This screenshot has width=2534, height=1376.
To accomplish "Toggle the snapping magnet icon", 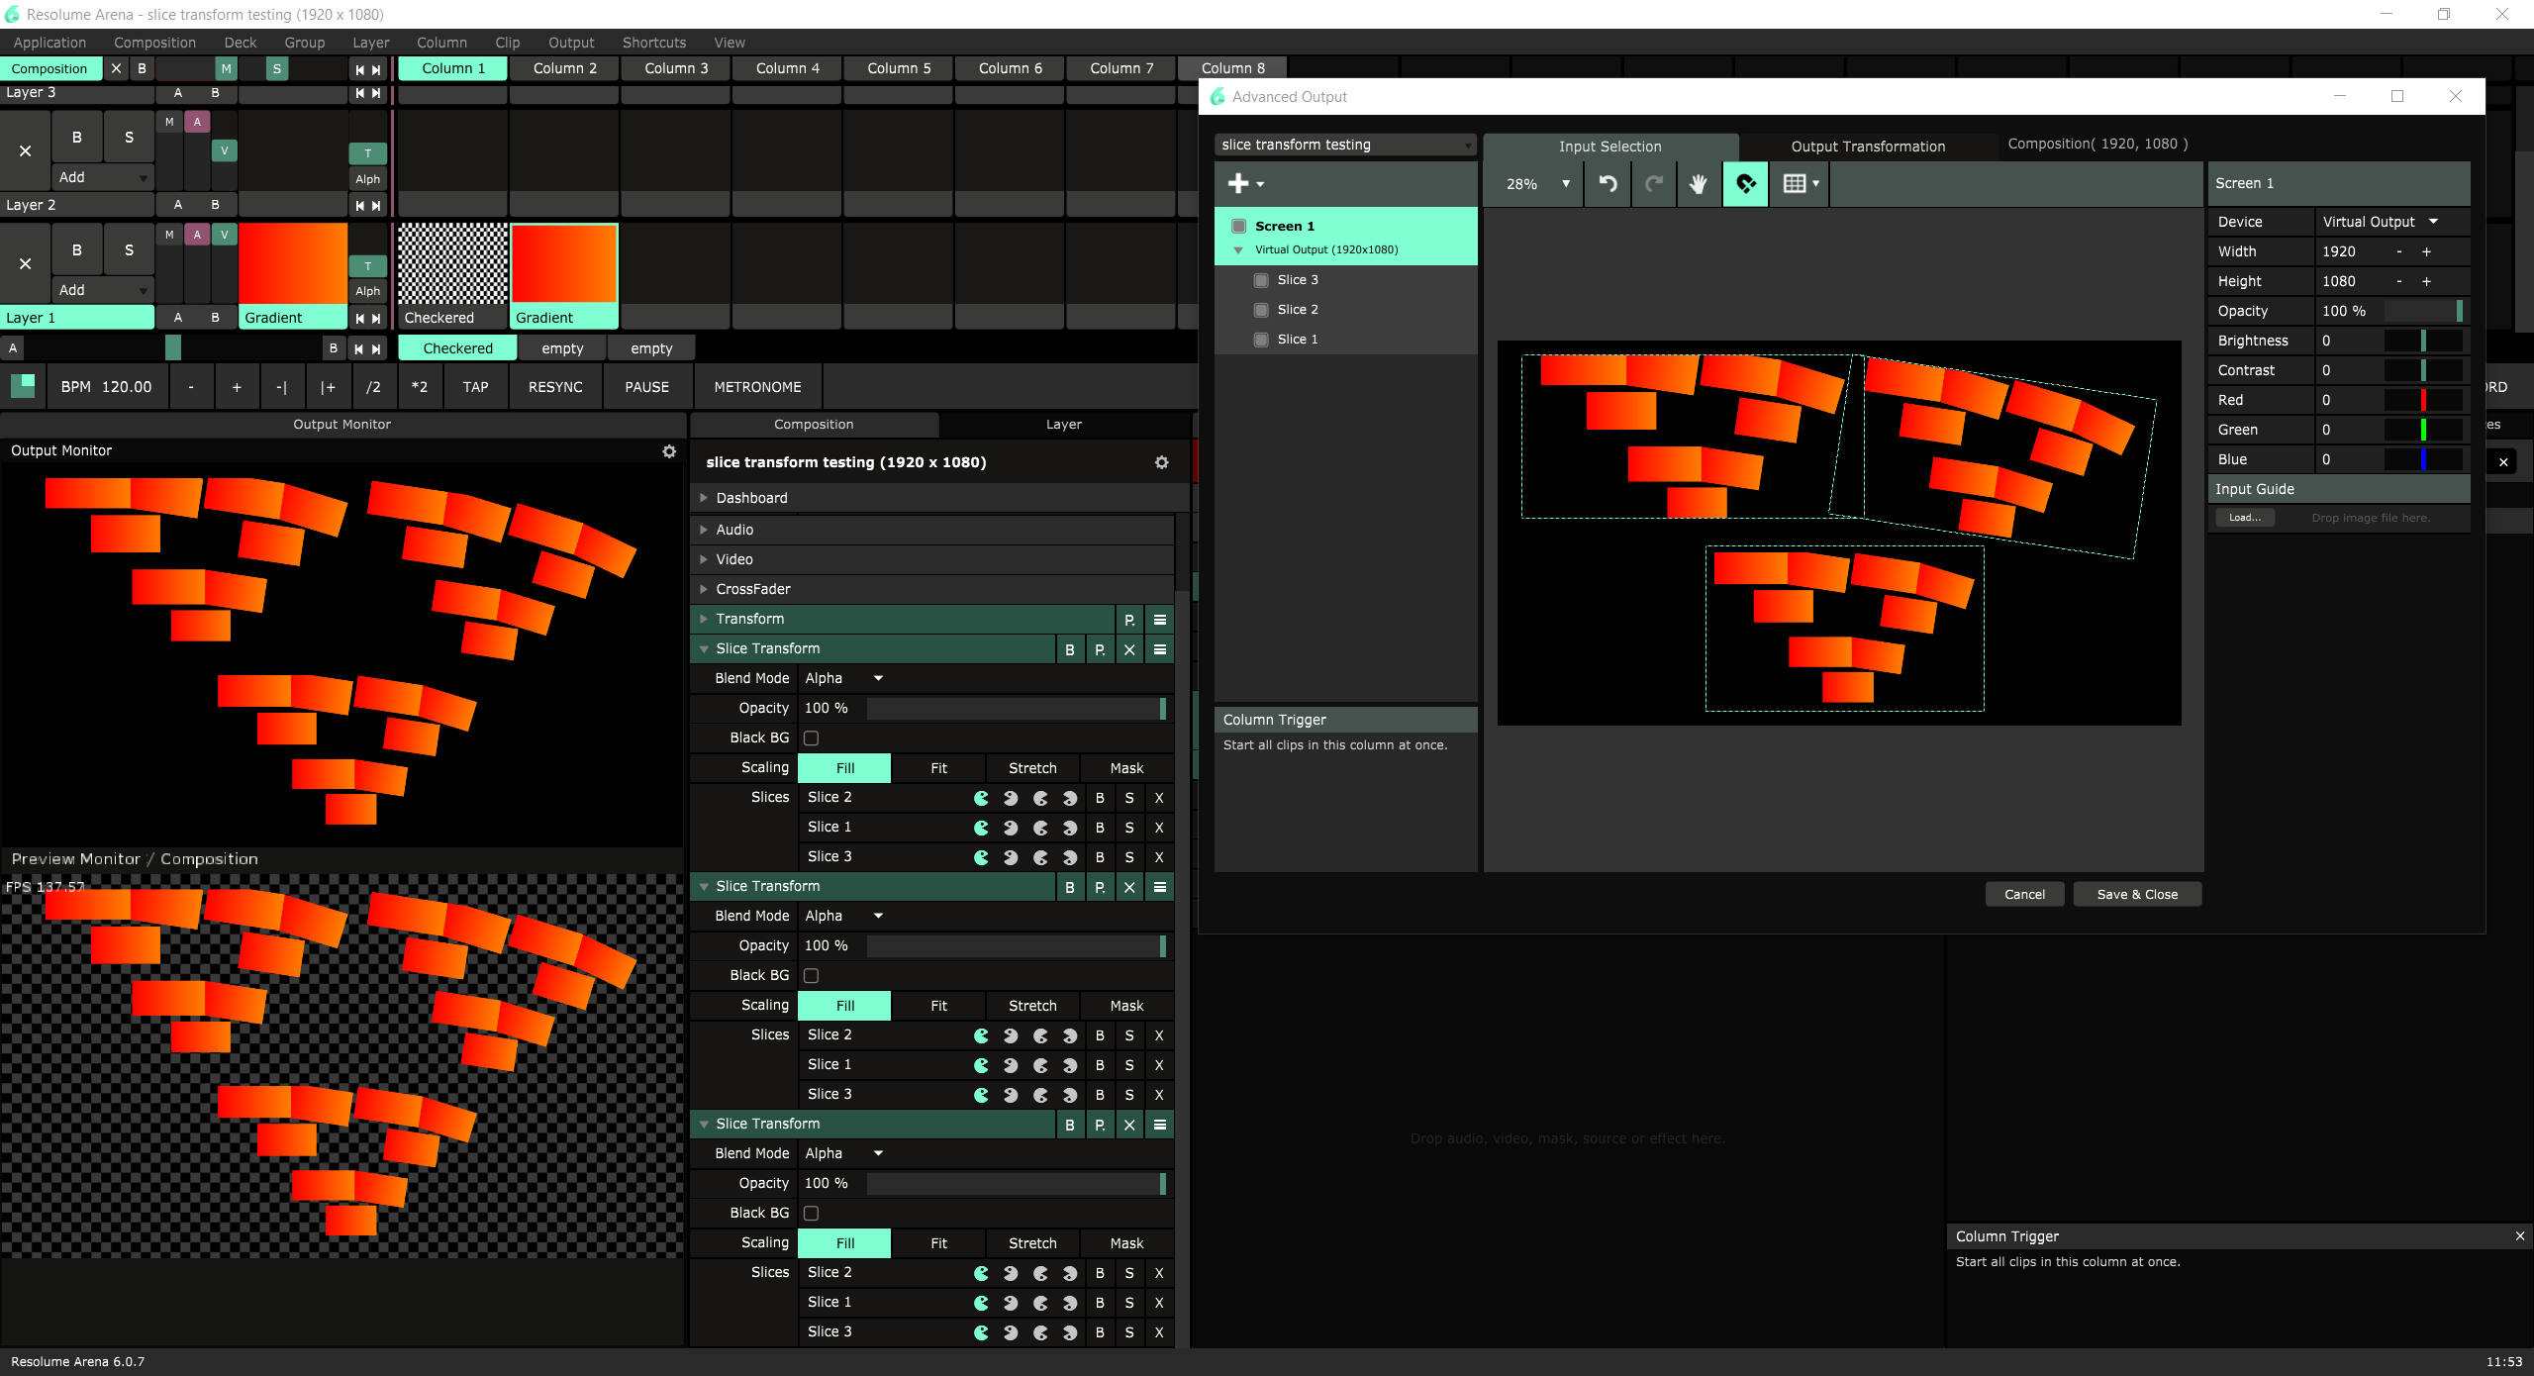I will click(1745, 184).
